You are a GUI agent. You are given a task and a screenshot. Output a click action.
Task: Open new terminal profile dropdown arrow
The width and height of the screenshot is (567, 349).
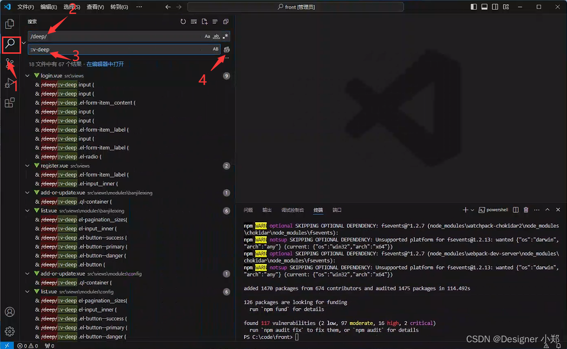[472, 210]
